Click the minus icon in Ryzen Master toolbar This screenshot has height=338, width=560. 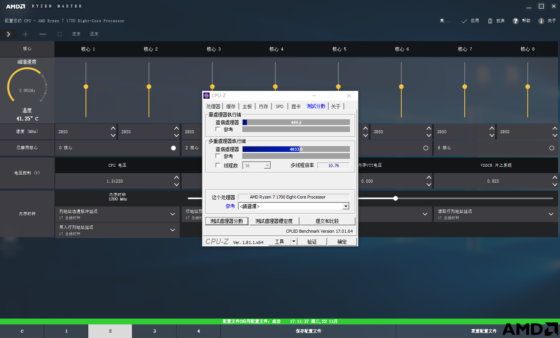point(43,34)
